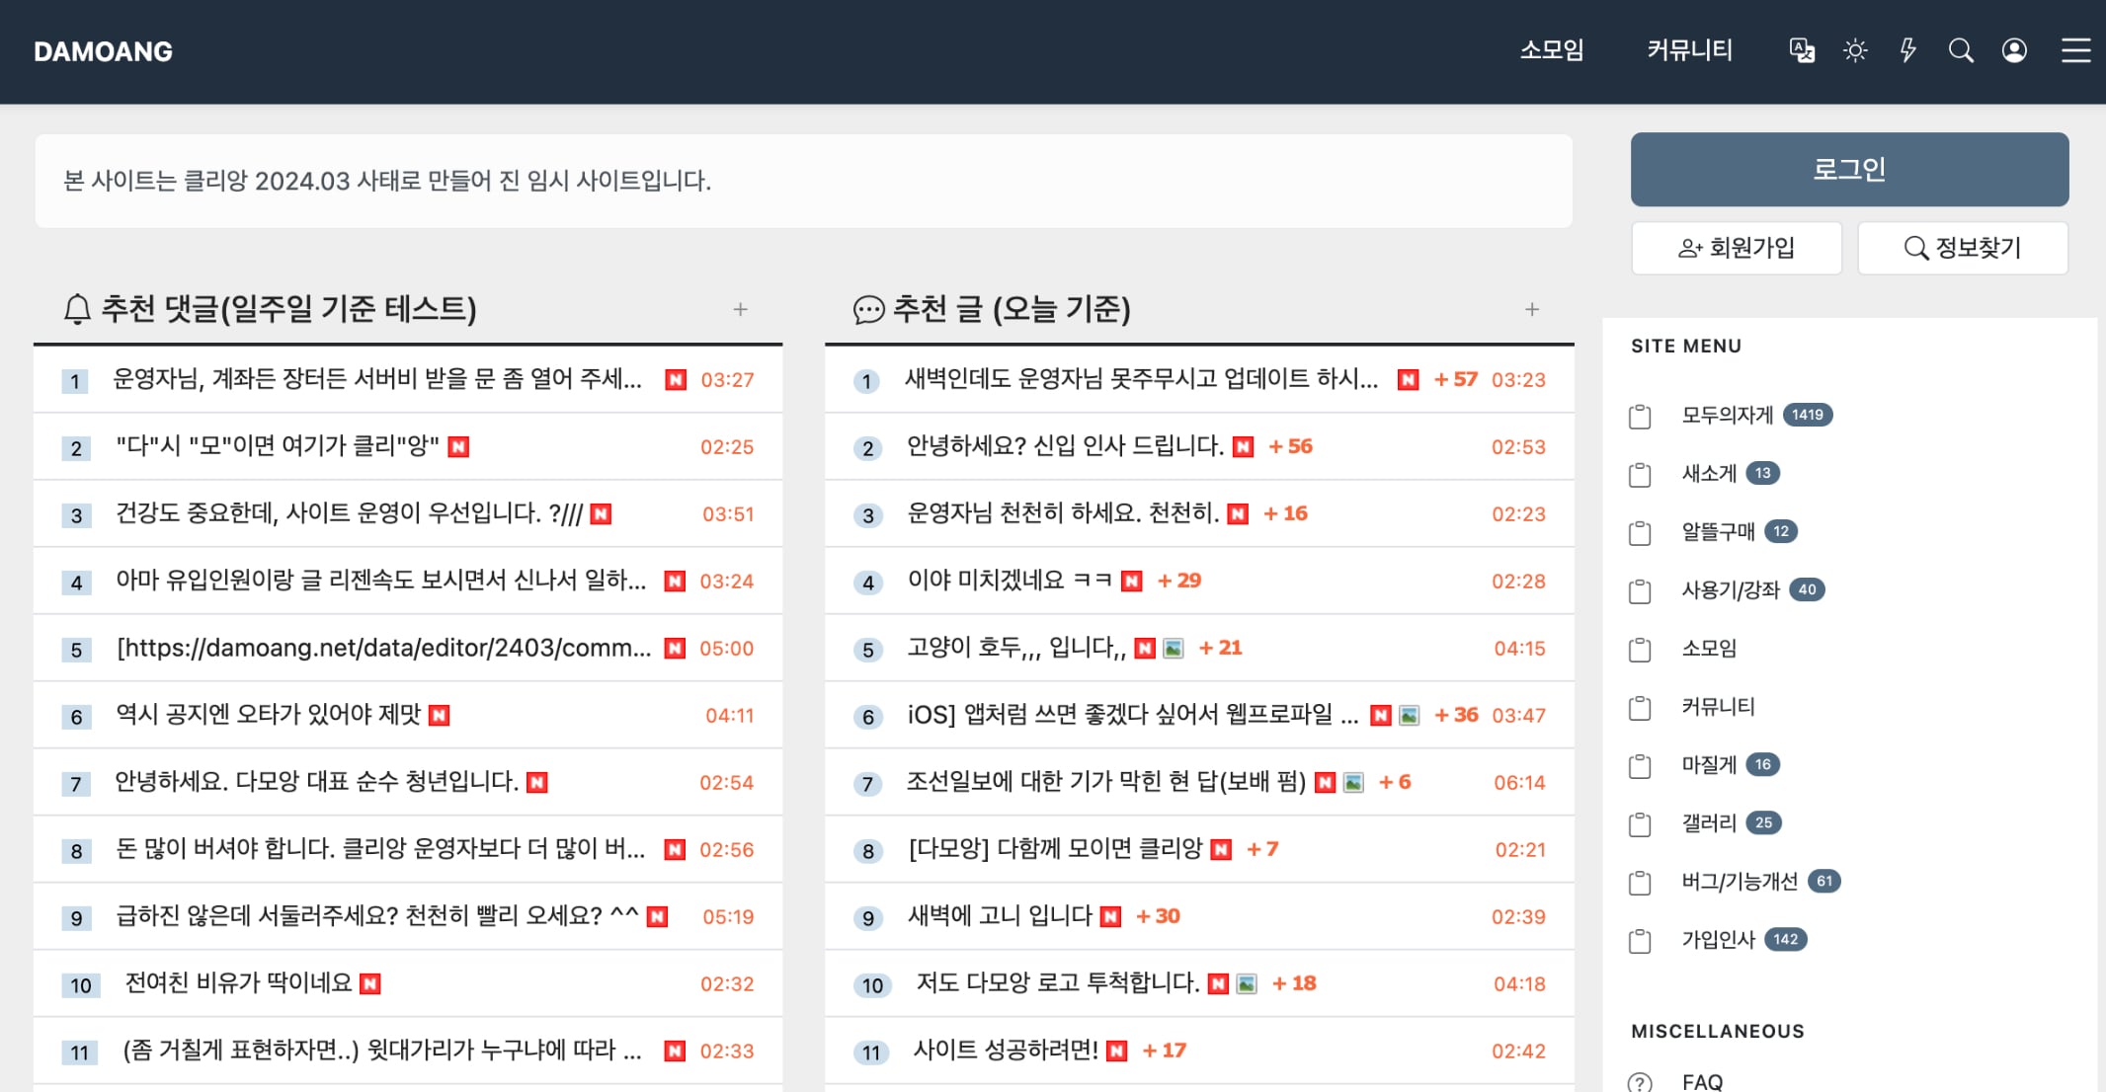Open comment 급하진 않은데 서둘러주세요?

(377, 916)
